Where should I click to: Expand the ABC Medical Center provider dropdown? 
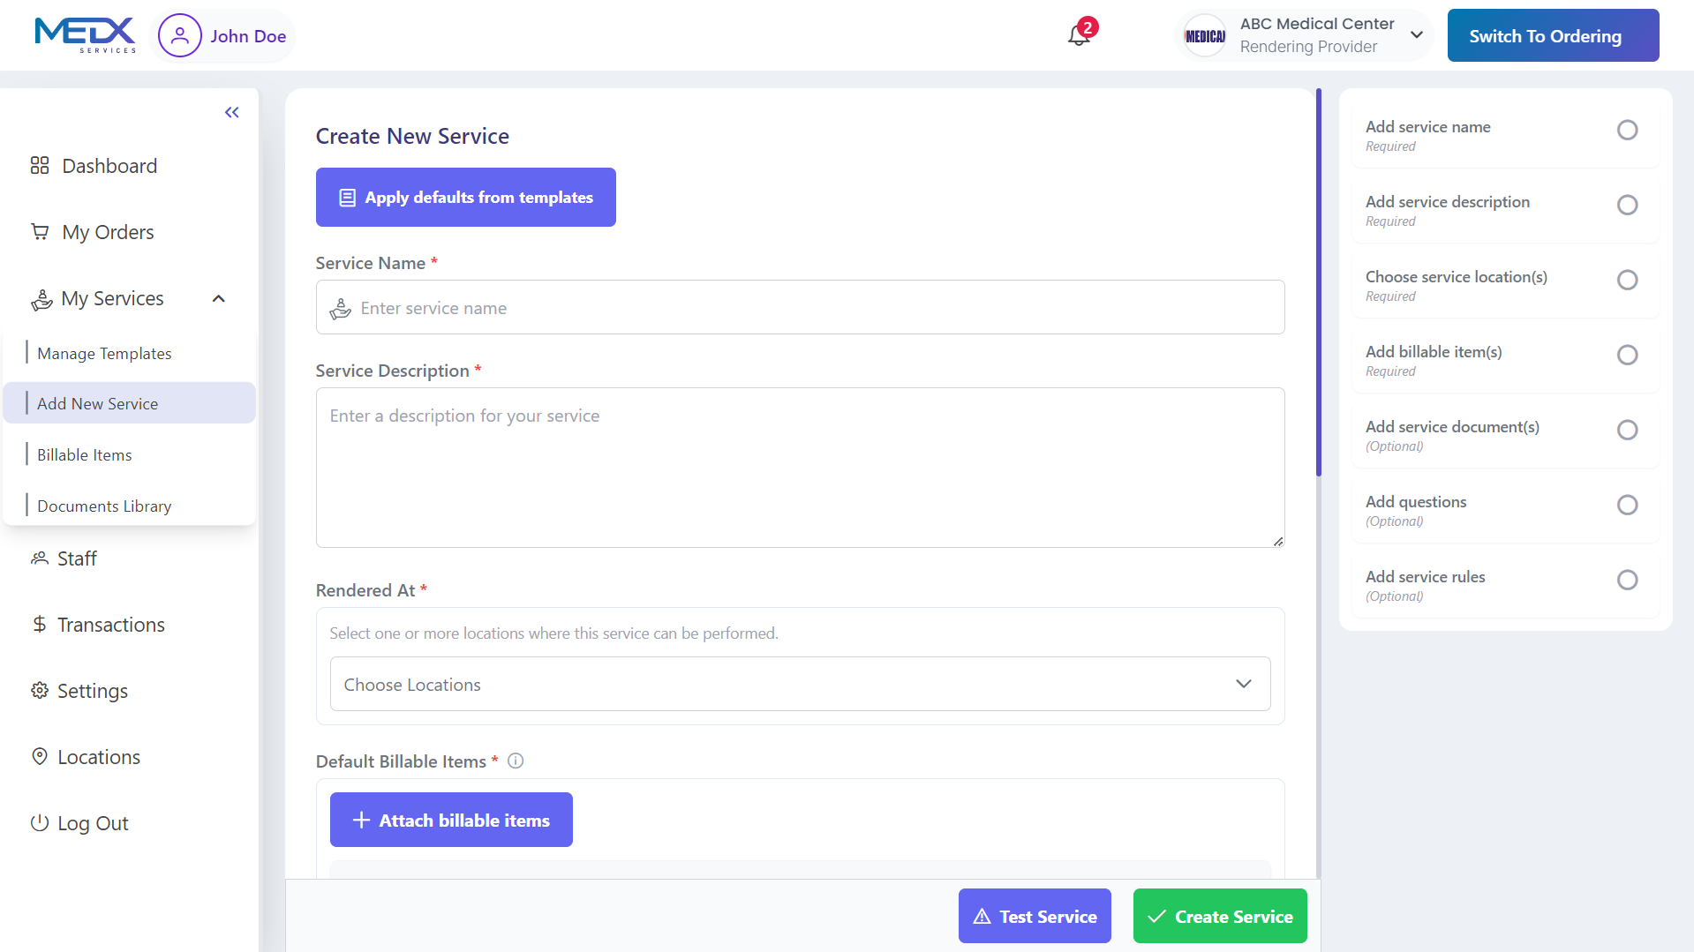point(1417,35)
